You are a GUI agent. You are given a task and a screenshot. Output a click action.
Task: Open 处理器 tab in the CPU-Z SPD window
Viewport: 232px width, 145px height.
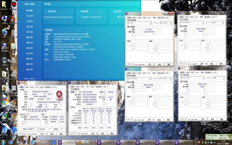click(x=72, y=87)
